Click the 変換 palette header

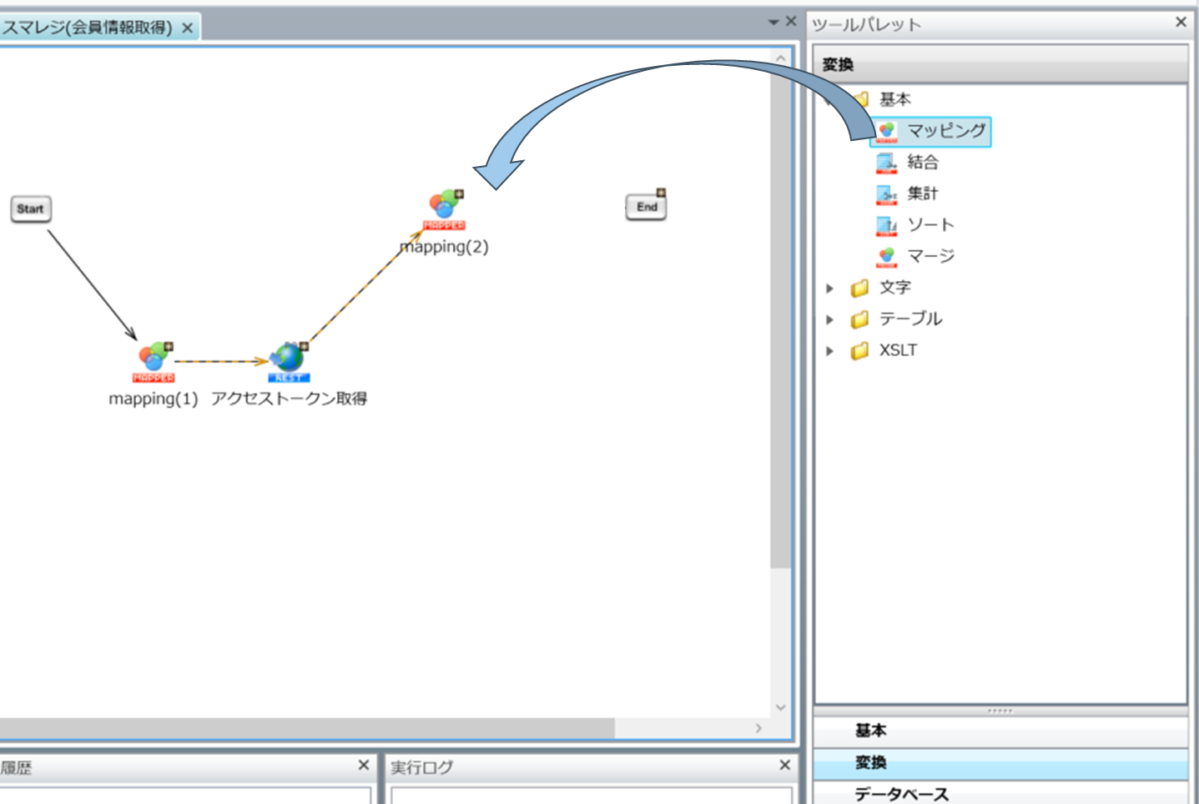click(1000, 64)
